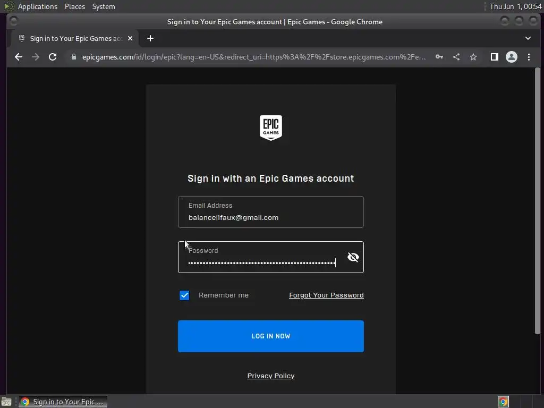Close the Epic Games sign-in tab
The height and width of the screenshot is (408, 544).
(x=130, y=38)
